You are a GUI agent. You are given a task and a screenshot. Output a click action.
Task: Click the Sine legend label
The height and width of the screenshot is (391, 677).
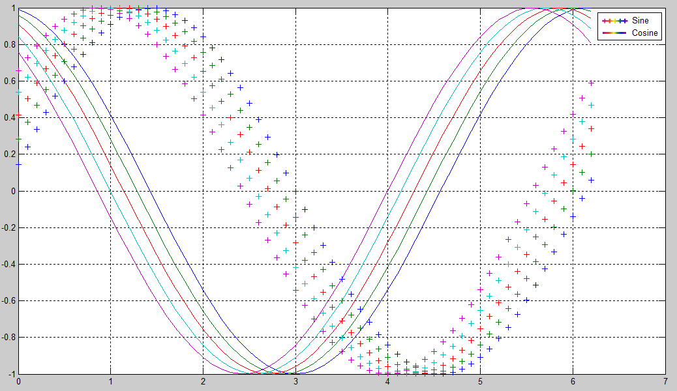click(640, 21)
